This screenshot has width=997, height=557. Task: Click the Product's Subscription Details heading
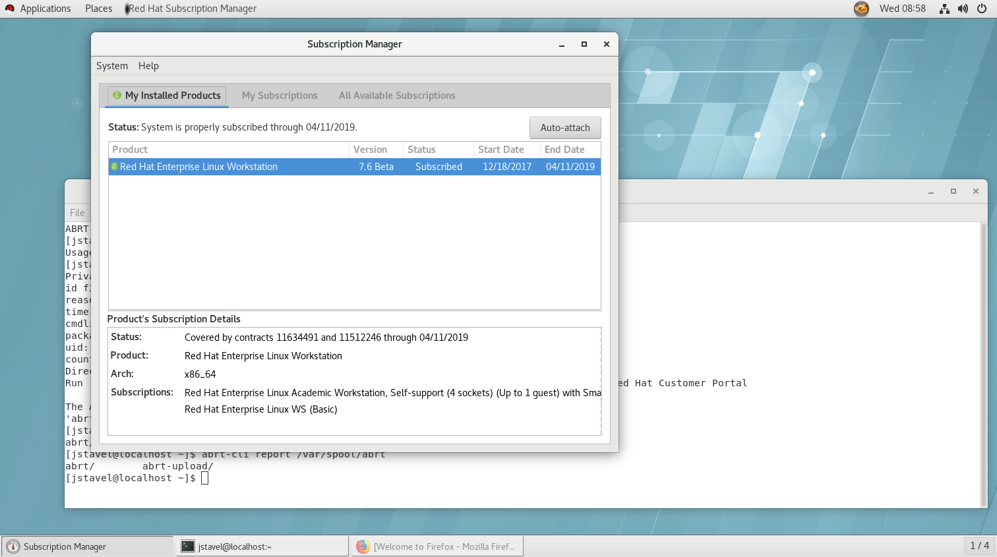pos(174,319)
